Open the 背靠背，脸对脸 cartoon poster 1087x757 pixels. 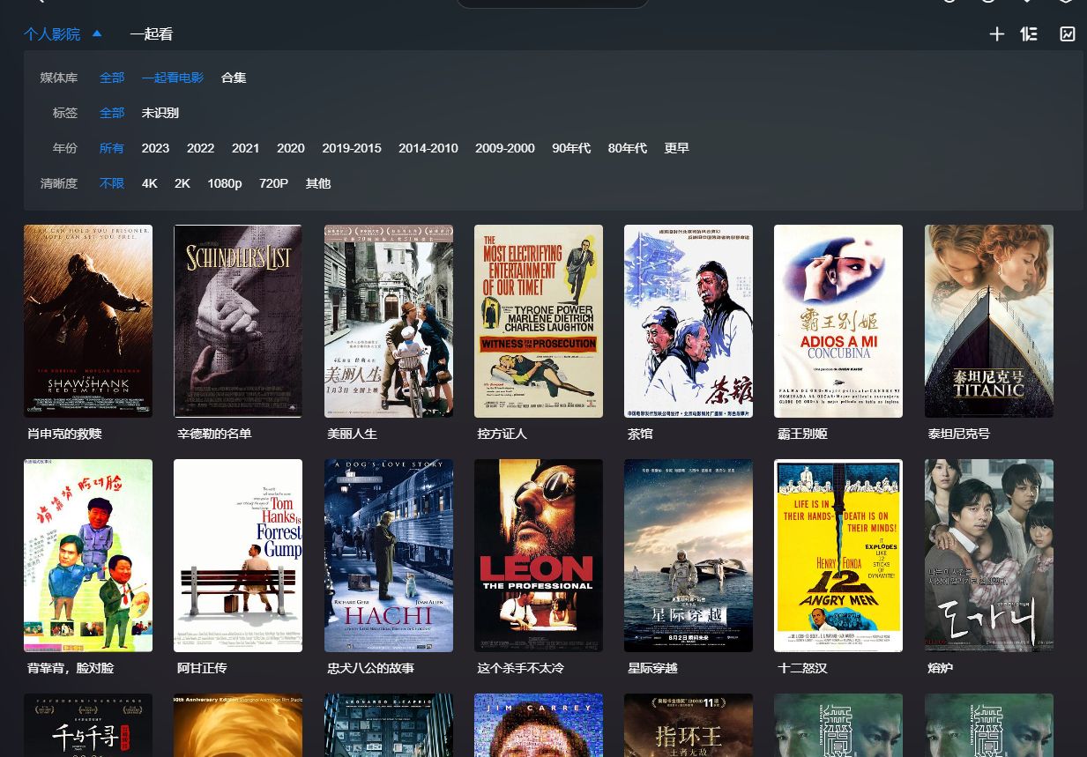pos(88,555)
